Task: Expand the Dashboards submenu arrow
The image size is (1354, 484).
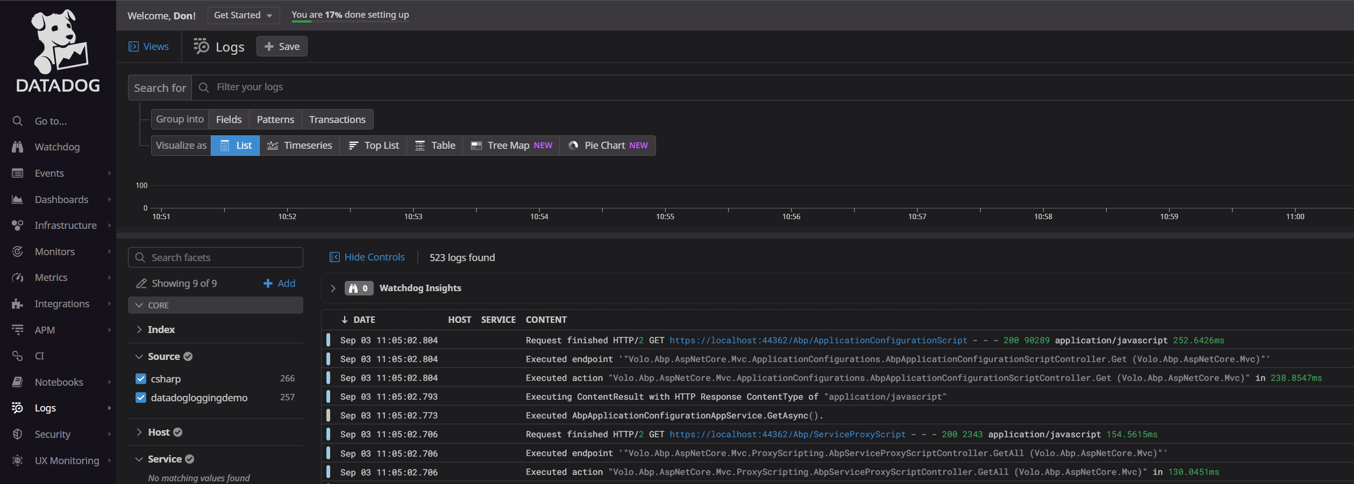Action: coord(109,199)
